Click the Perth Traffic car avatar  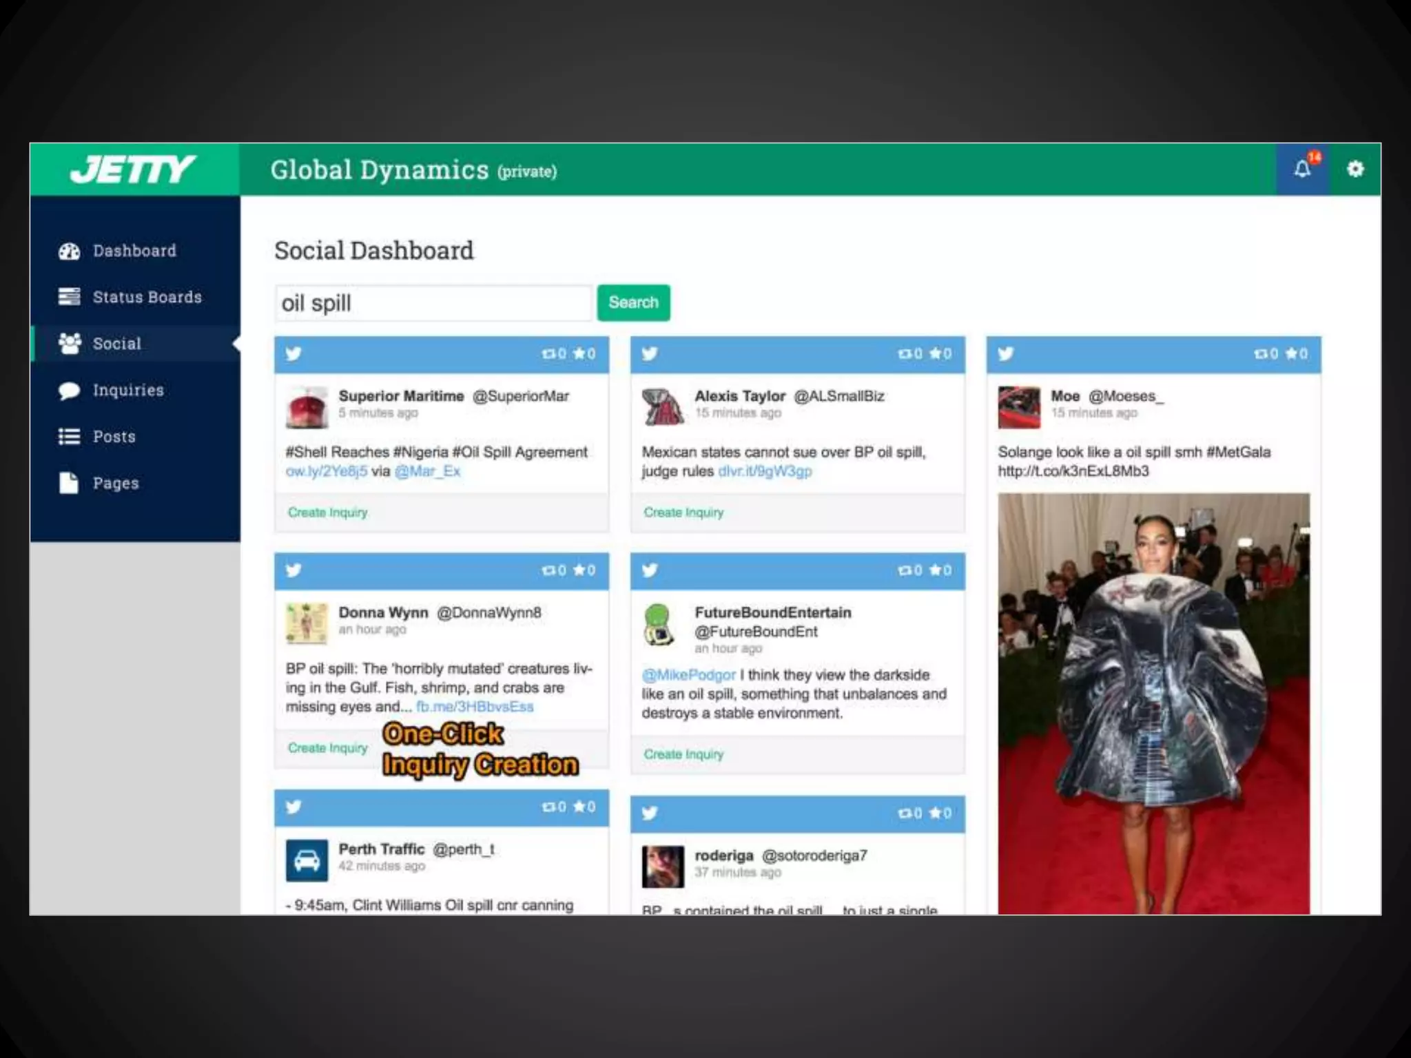tap(307, 860)
